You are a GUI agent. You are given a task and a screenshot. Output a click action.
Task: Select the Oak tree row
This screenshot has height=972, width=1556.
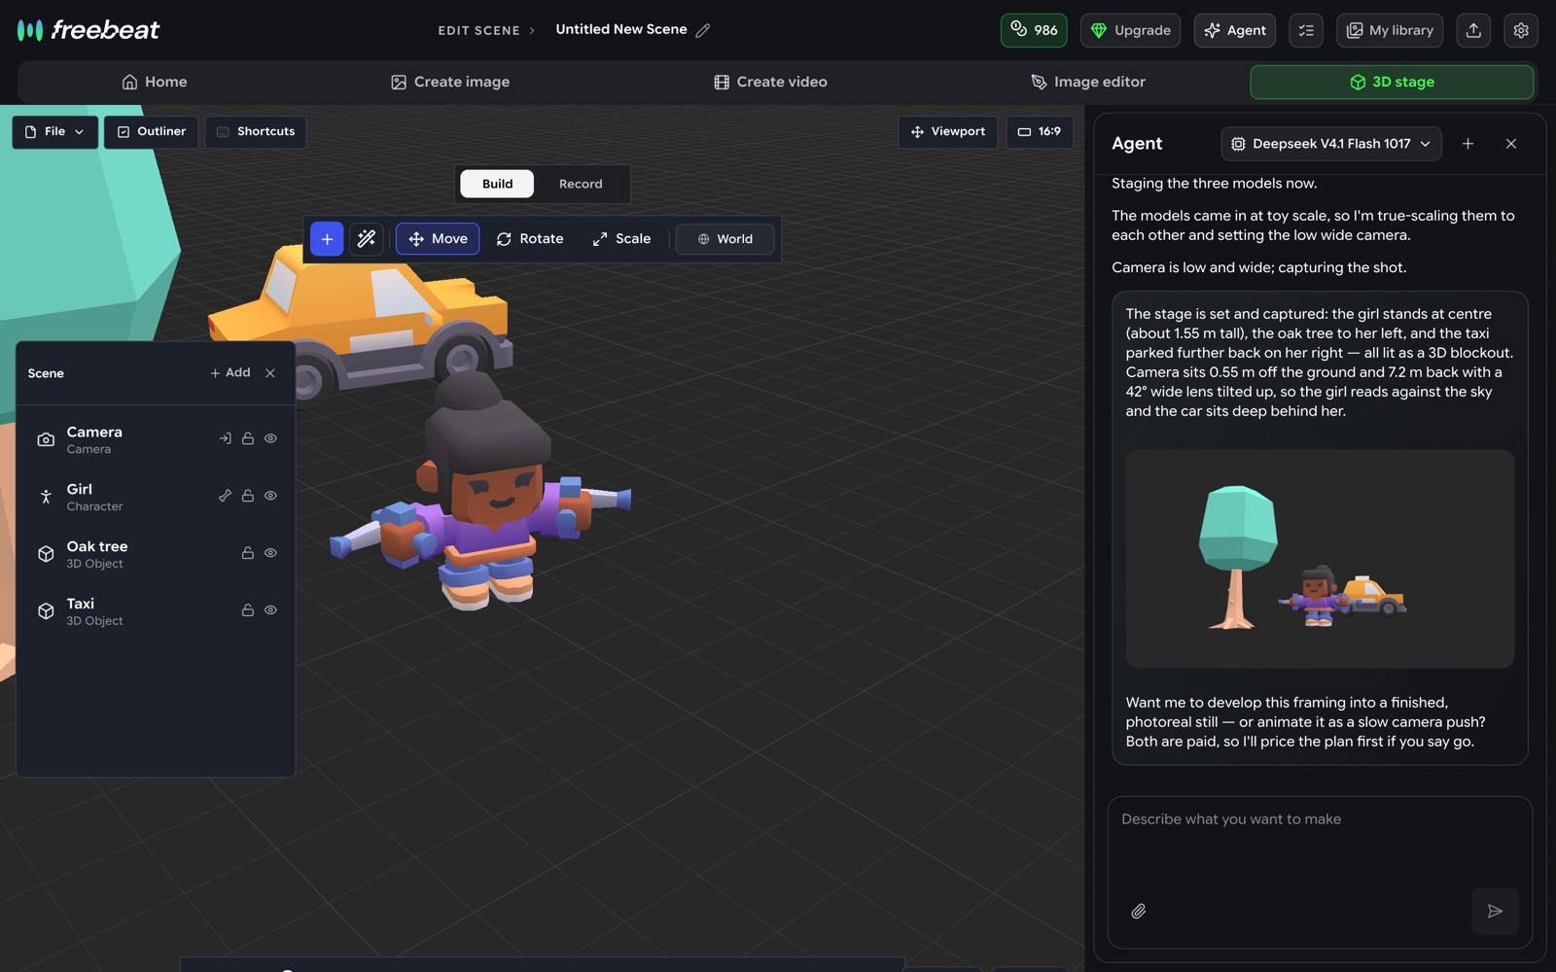pyautogui.click(x=156, y=554)
